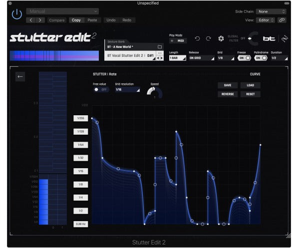Click the Stutter Edit undo arrow icon
This screenshot has height=248, width=298.
197,39
